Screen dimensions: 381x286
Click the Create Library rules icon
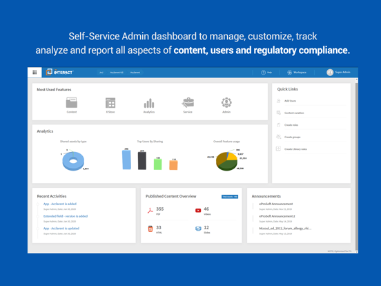click(x=278, y=149)
